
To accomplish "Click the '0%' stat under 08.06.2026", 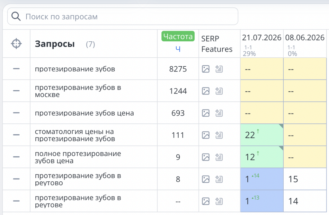I will tap(292, 54).
